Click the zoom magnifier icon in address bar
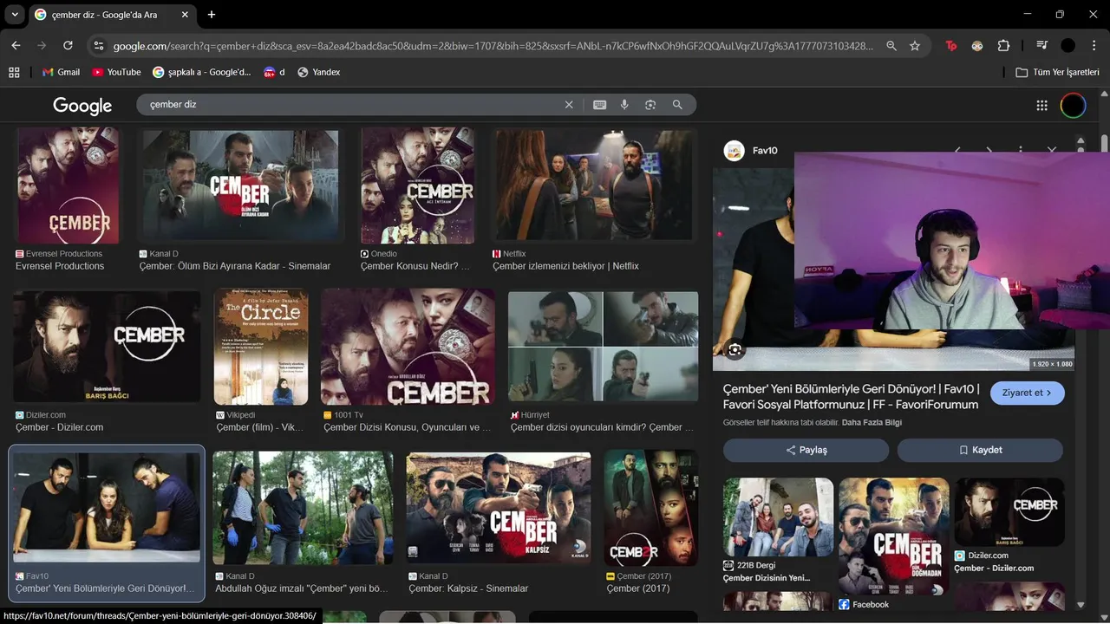1110x624 pixels. click(x=891, y=46)
